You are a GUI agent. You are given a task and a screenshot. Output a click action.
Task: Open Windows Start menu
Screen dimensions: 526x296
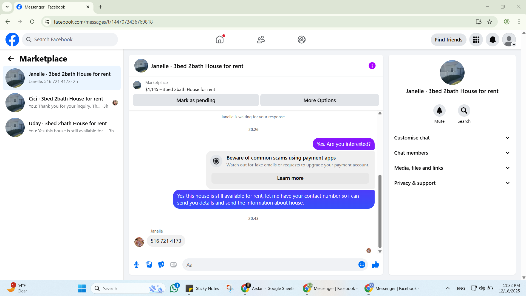point(82,288)
